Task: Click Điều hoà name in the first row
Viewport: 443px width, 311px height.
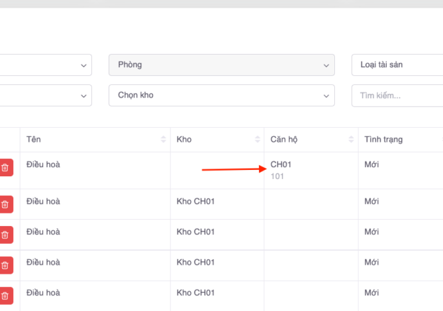Action: pyautogui.click(x=43, y=164)
